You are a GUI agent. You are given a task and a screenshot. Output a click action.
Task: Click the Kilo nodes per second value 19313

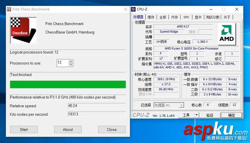pos(96,114)
